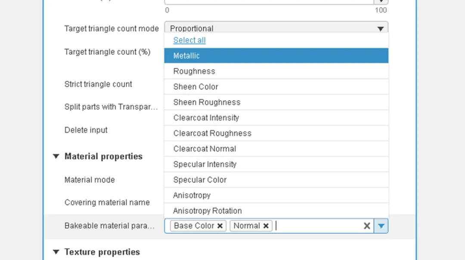This screenshot has width=465, height=260.
Task: Add Clearcoat Normal to selection
Action: click(205, 149)
